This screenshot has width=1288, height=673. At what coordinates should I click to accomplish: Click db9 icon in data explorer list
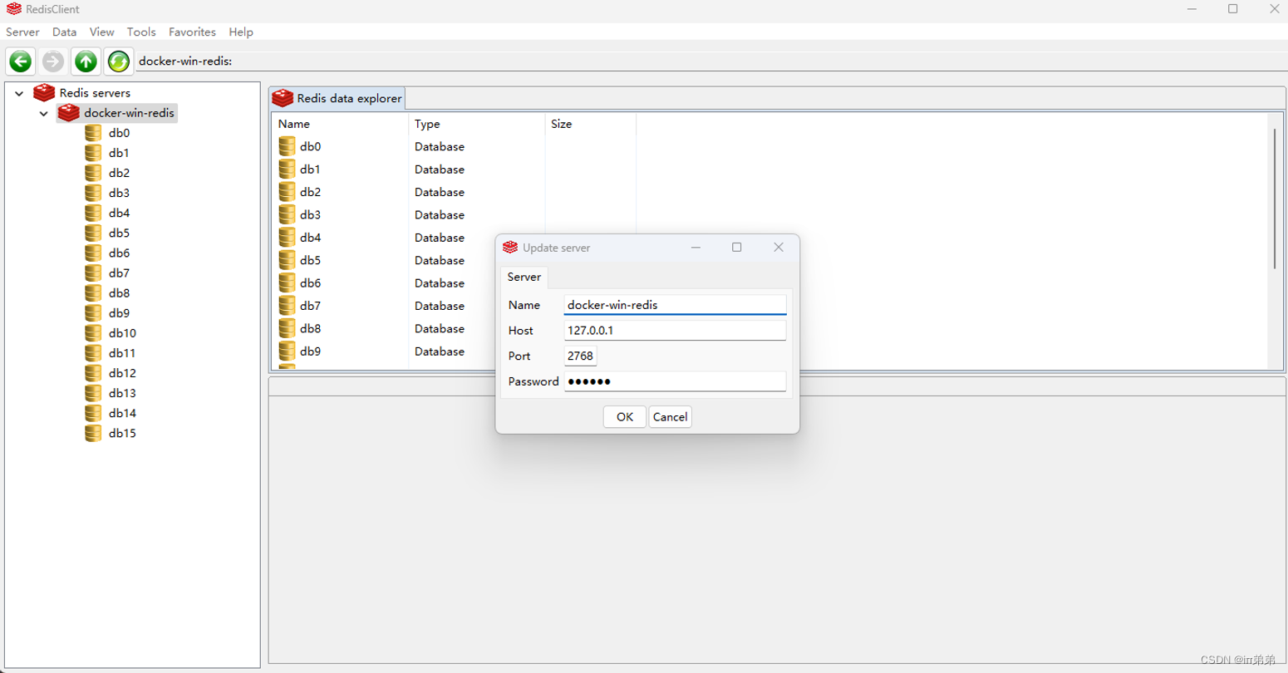point(287,351)
